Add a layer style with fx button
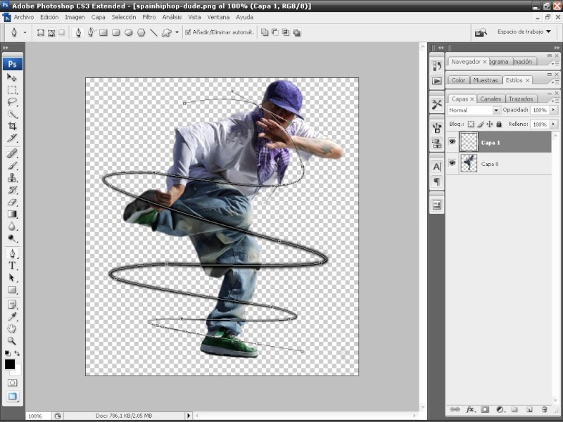563x422 pixels. 470,409
